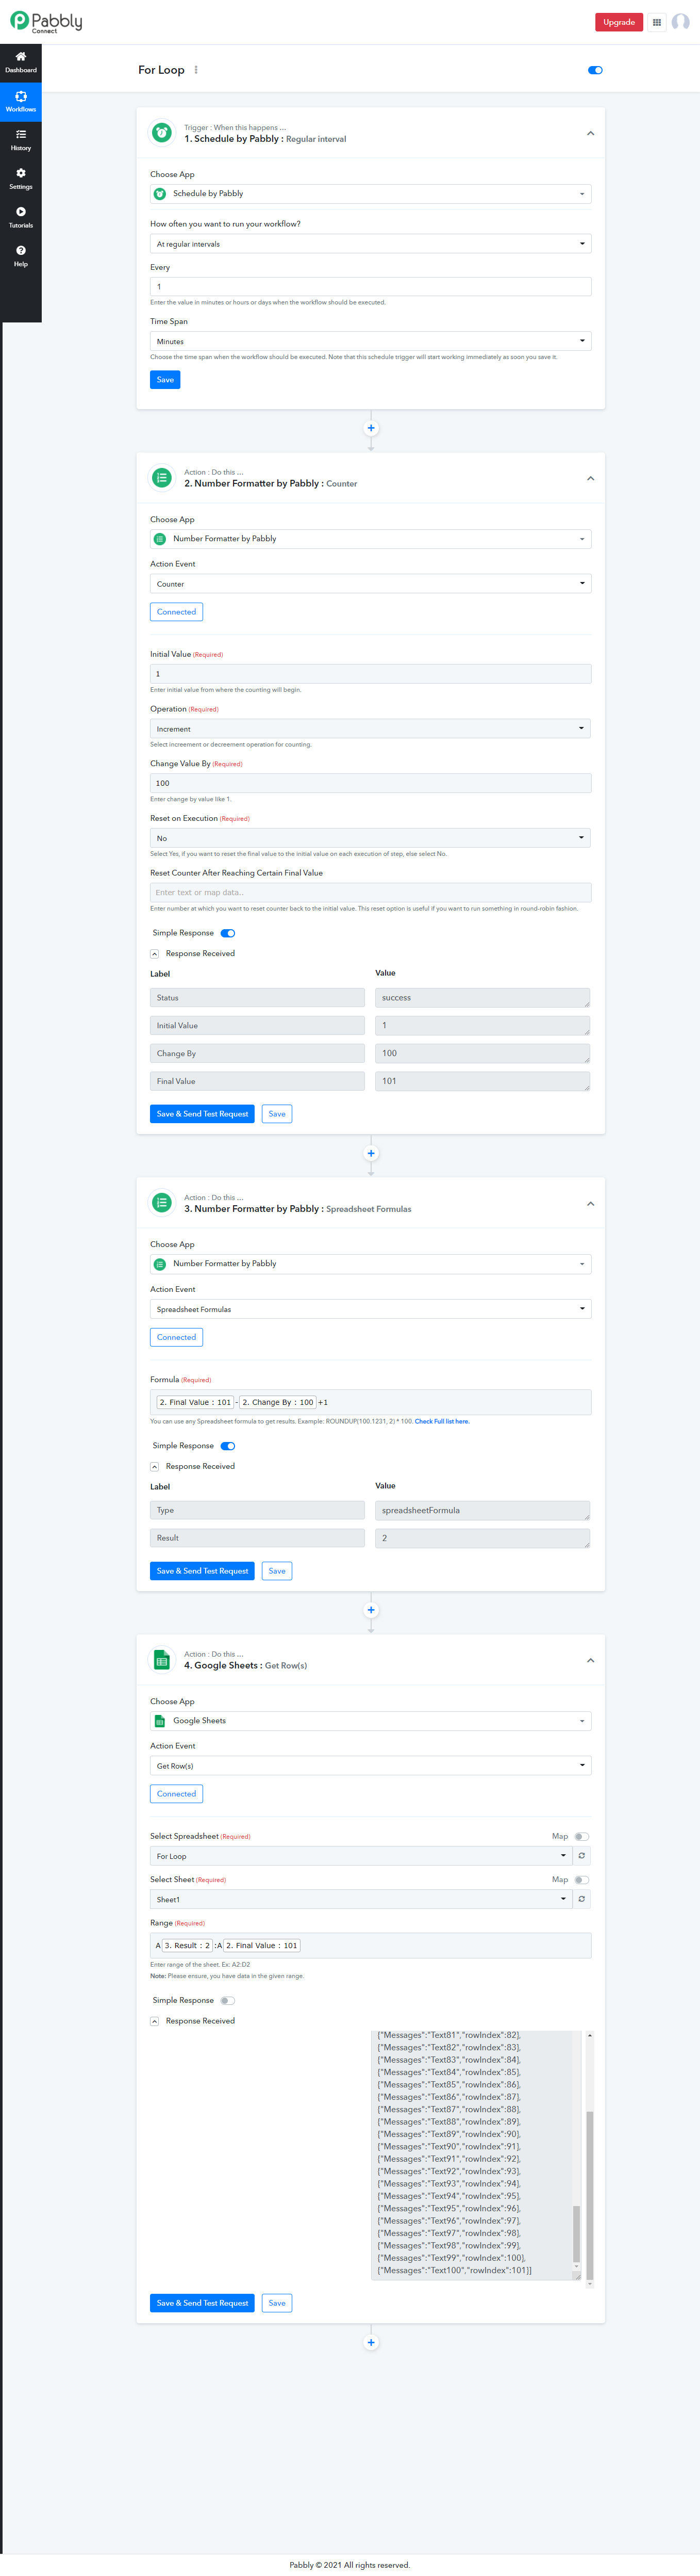This screenshot has height=2576, width=700.
Task: Toggle Simple Response in the Counter step
Action: (x=228, y=933)
